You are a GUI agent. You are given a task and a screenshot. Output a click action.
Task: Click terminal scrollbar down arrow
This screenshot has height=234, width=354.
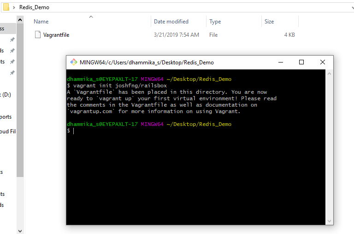point(329,221)
